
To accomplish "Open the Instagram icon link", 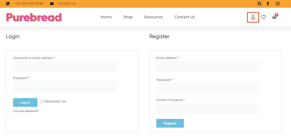I will [278, 4].
